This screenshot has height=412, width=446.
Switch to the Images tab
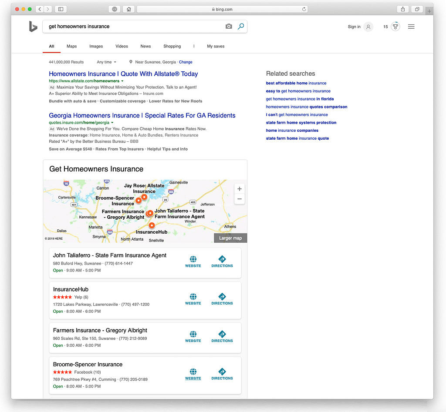(96, 46)
